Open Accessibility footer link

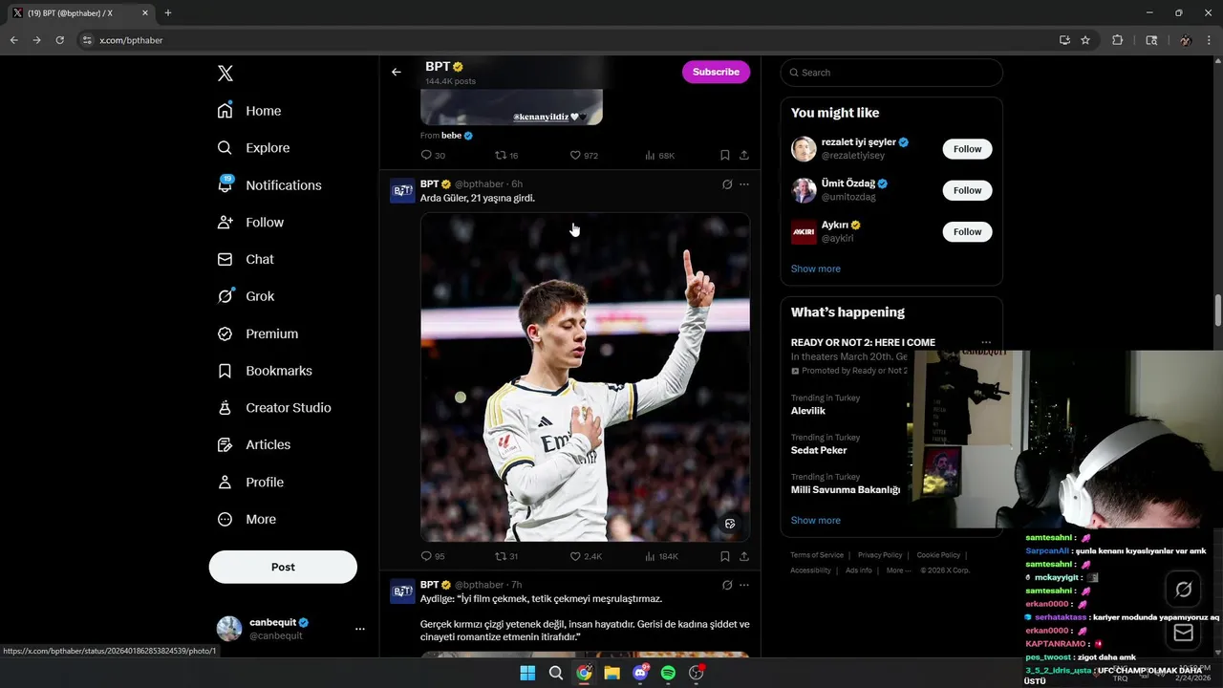810,570
